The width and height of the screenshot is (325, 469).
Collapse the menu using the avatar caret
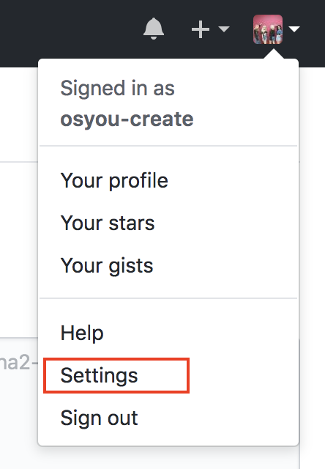(294, 29)
